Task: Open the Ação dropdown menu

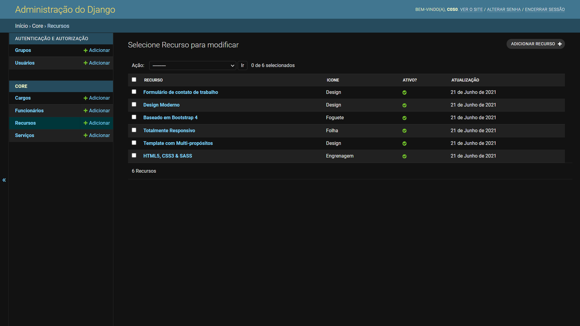Action: pyautogui.click(x=192, y=66)
